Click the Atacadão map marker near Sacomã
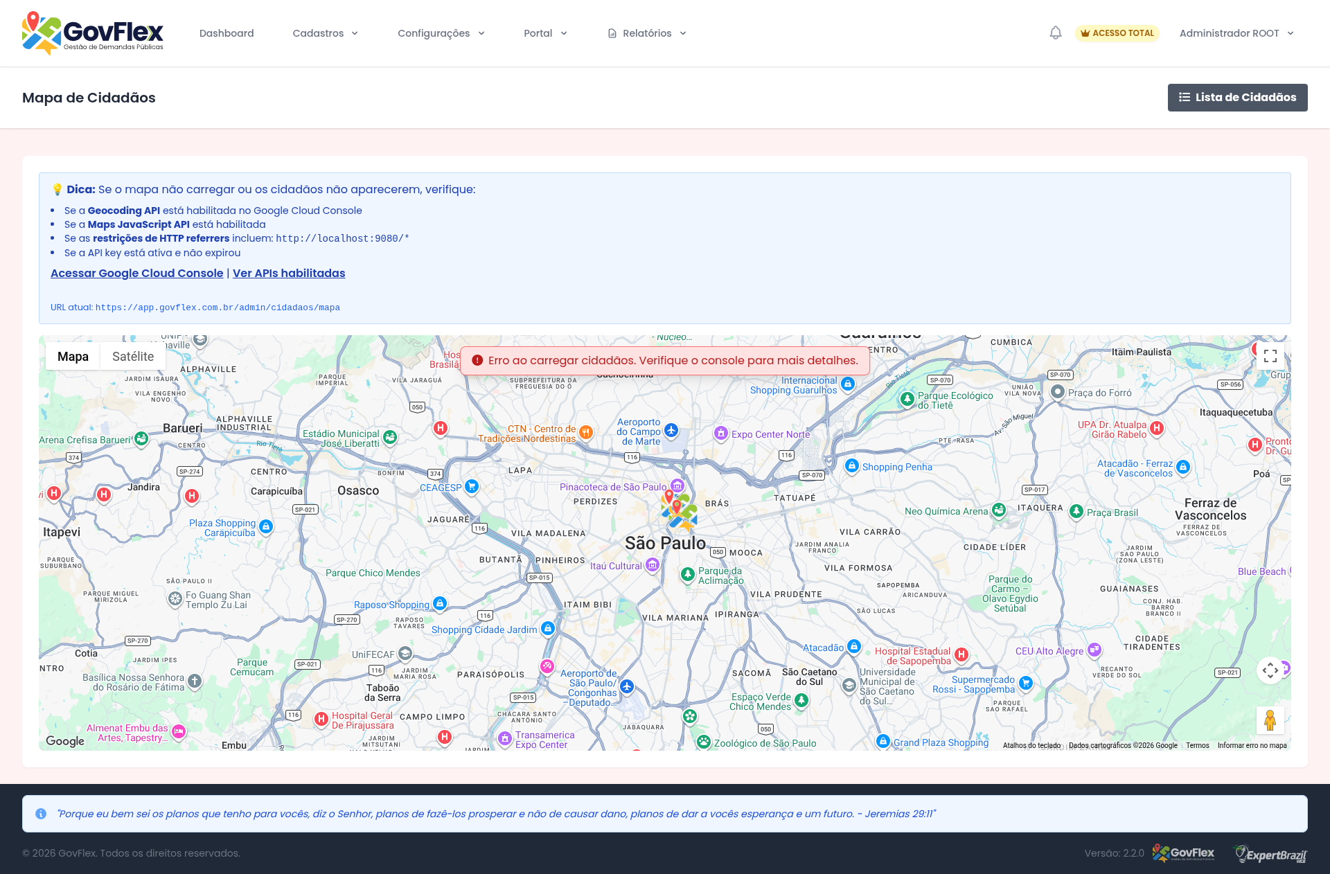Viewport: 1330px width, 874px height. click(x=854, y=646)
